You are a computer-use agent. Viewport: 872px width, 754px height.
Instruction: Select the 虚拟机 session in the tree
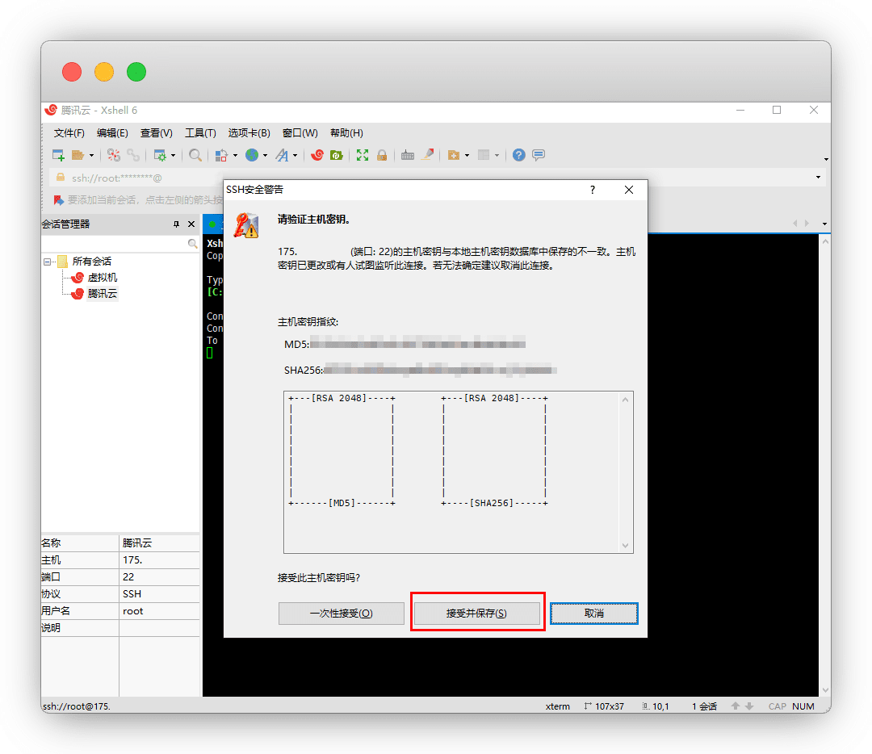click(x=103, y=278)
